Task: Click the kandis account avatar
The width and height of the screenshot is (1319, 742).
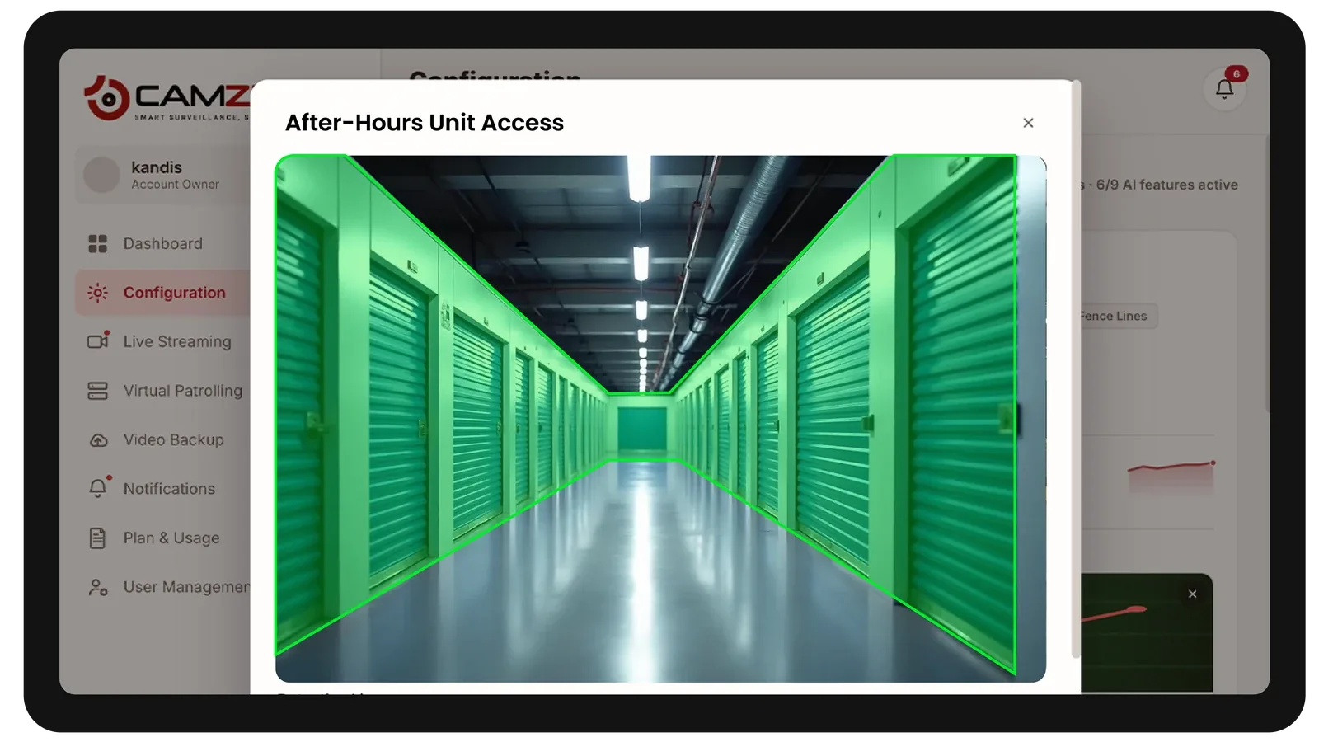Action: point(102,175)
